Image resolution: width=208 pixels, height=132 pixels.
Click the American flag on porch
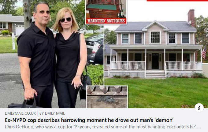[x=204, y=53]
